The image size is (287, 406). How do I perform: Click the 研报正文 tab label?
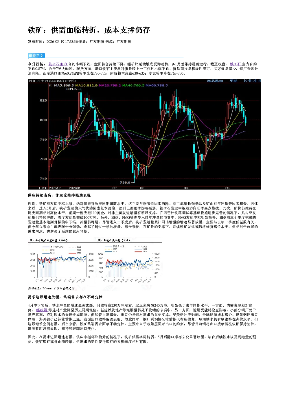pos(36,56)
